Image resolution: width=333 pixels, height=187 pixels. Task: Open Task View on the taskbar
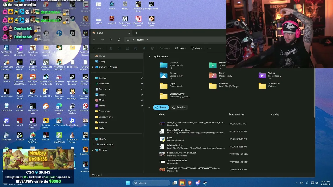pos(175,183)
